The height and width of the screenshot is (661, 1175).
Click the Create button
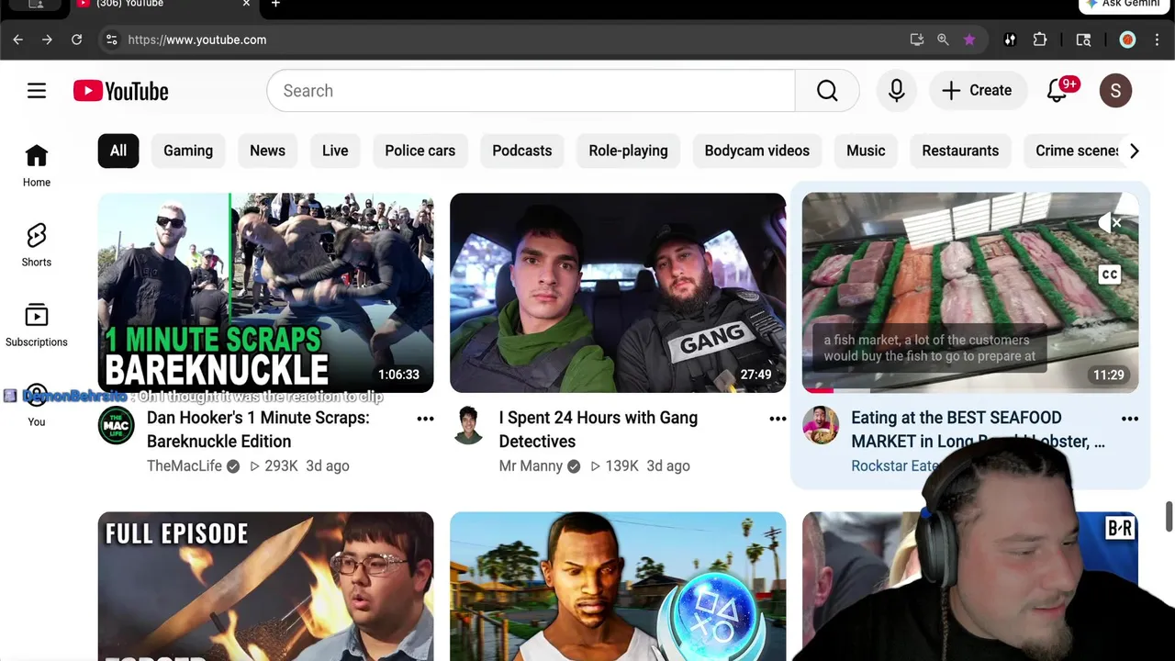pos(977,91)
